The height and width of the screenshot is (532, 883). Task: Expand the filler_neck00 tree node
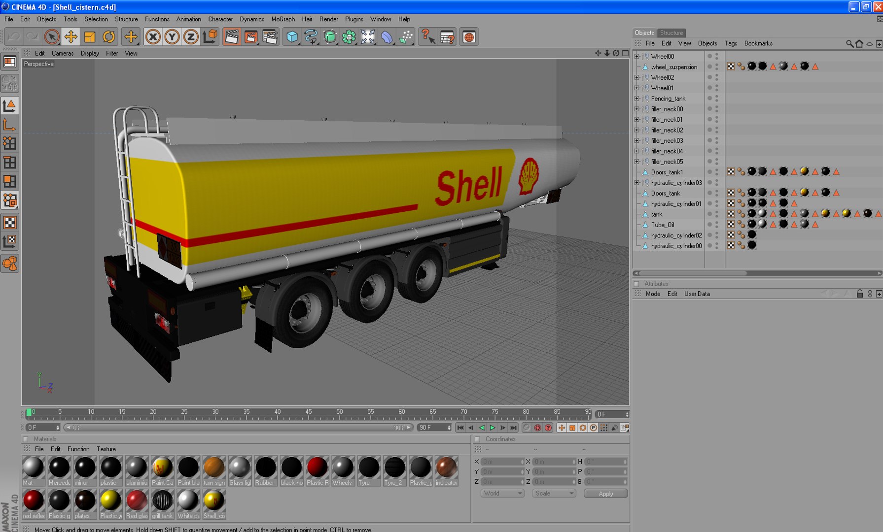click(637, 109)
